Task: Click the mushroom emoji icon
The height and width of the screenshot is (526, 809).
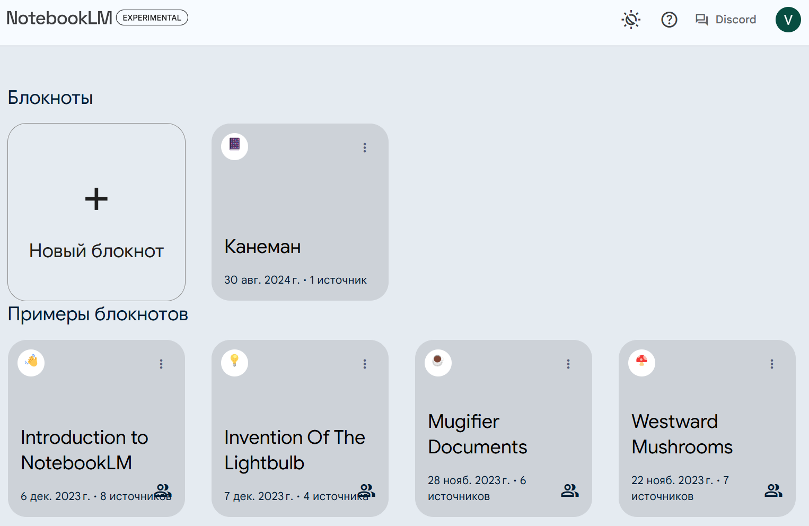Action: [x=641, y=362]
